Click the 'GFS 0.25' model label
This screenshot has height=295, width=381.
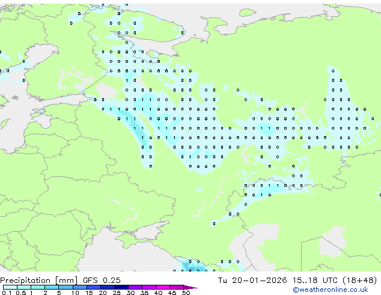point(102,281)
